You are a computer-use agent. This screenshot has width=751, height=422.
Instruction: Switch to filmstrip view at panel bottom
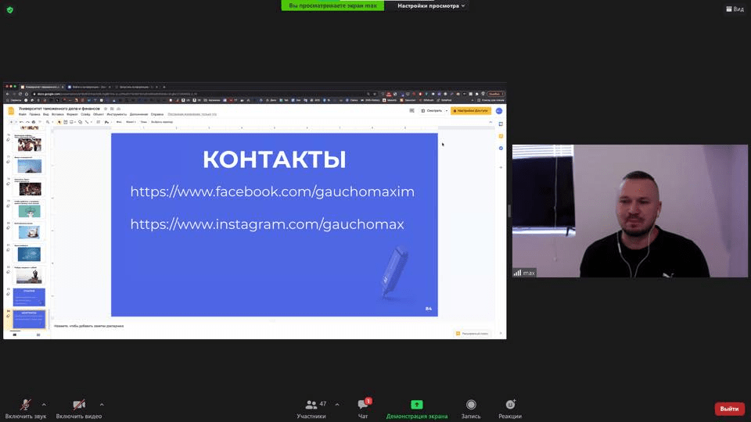[14, 335]
